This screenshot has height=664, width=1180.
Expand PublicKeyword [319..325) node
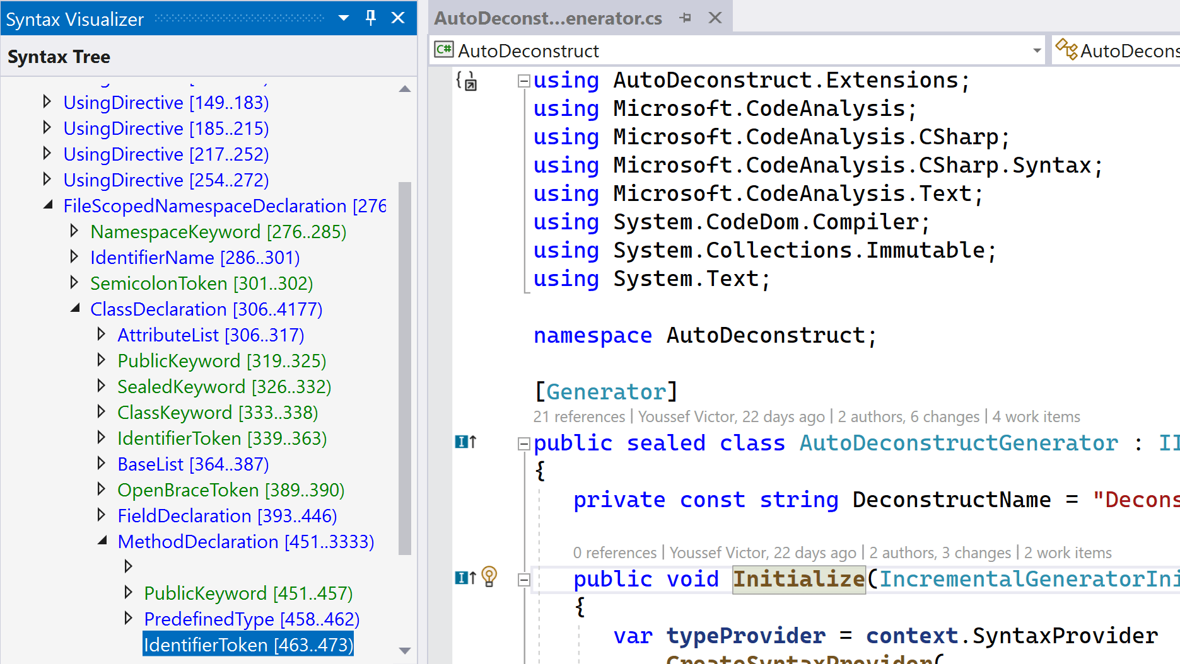(x=101, y=360)
